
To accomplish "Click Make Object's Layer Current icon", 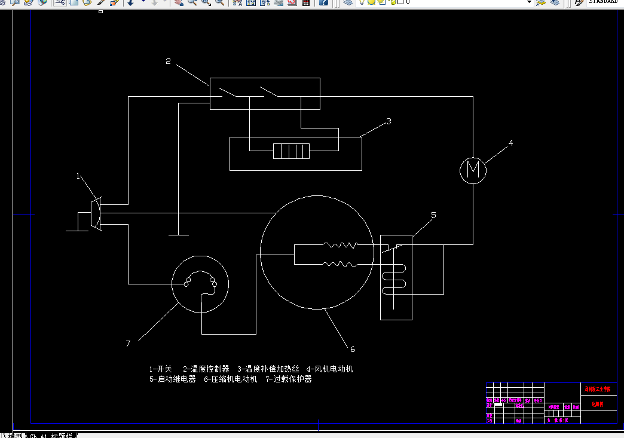I will (540, 2).
